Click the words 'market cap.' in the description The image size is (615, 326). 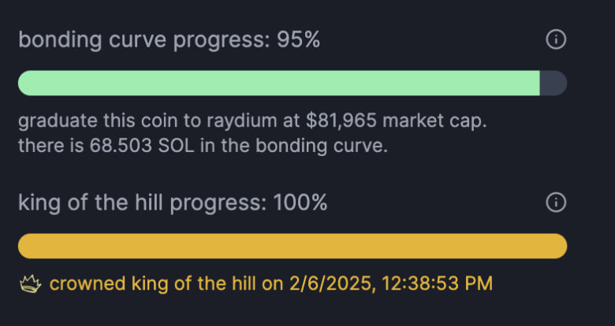tap(434, 122)
